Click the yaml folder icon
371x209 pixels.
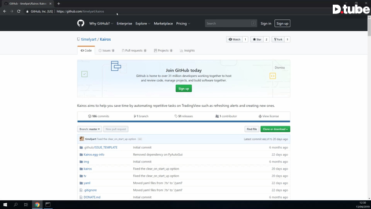[81, 183]
